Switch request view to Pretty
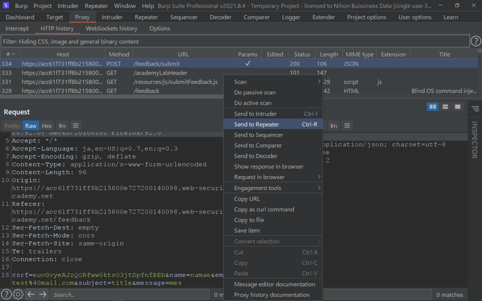 (12, 126)
